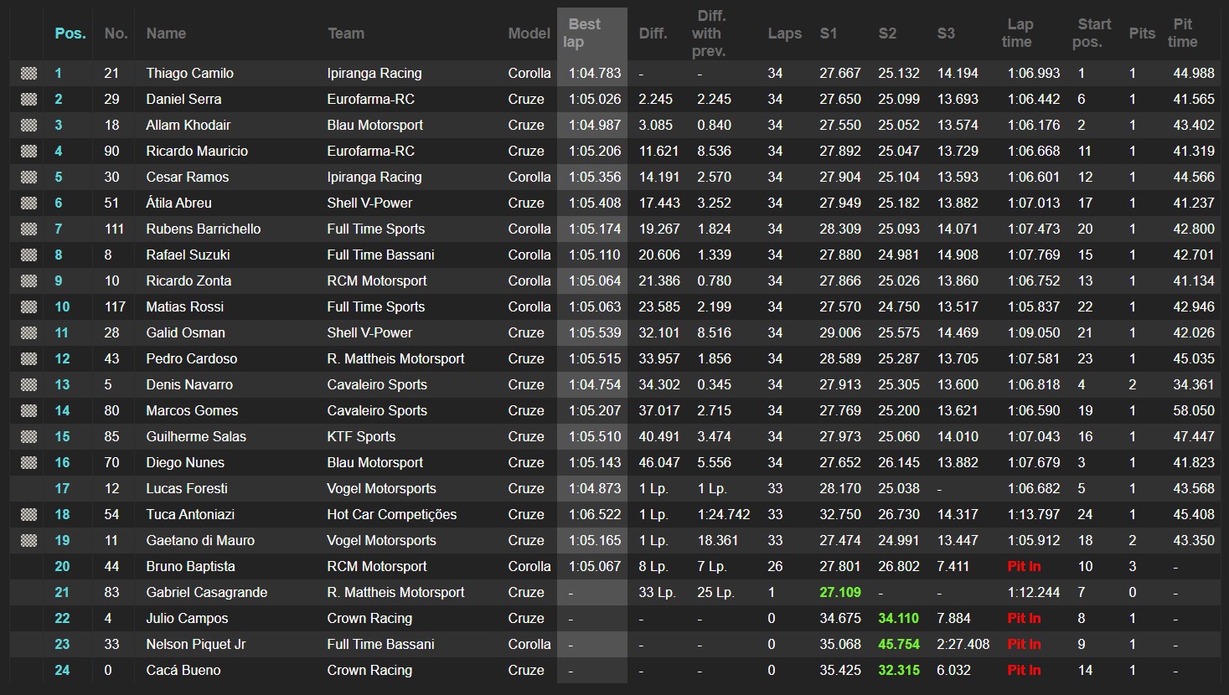Sort by S2 sector column header
1229x695 pixels.
click(x=887, y=33)
